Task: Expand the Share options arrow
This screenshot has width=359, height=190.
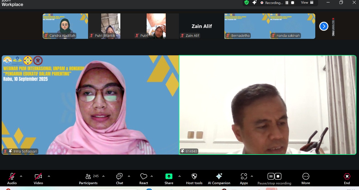Action: [x=179, y=176]
